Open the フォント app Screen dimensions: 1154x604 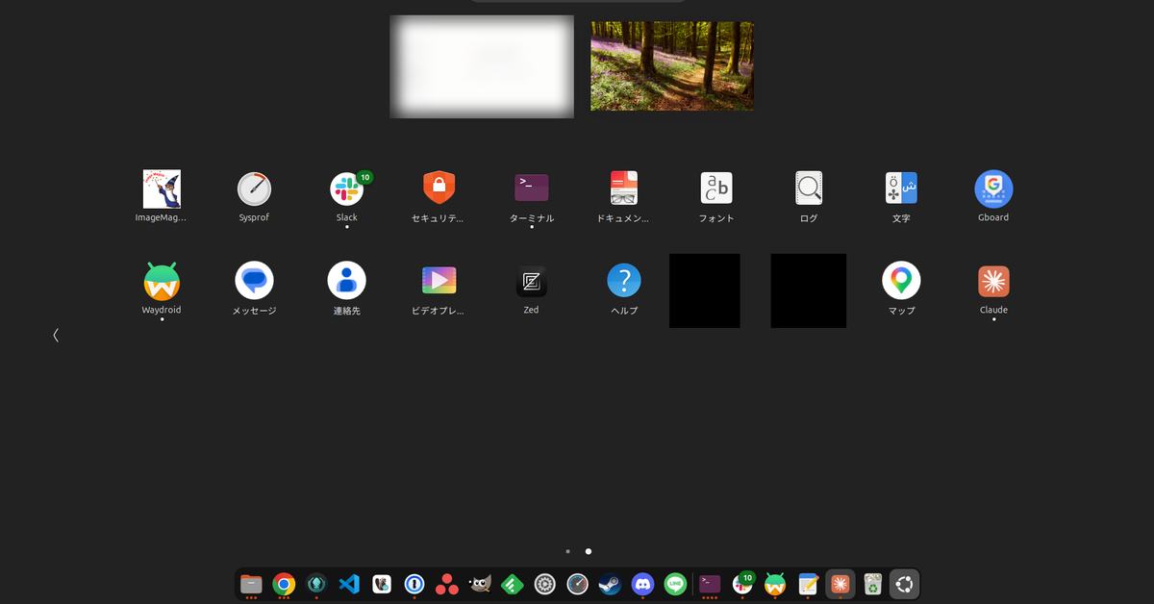tap(716, 188)
